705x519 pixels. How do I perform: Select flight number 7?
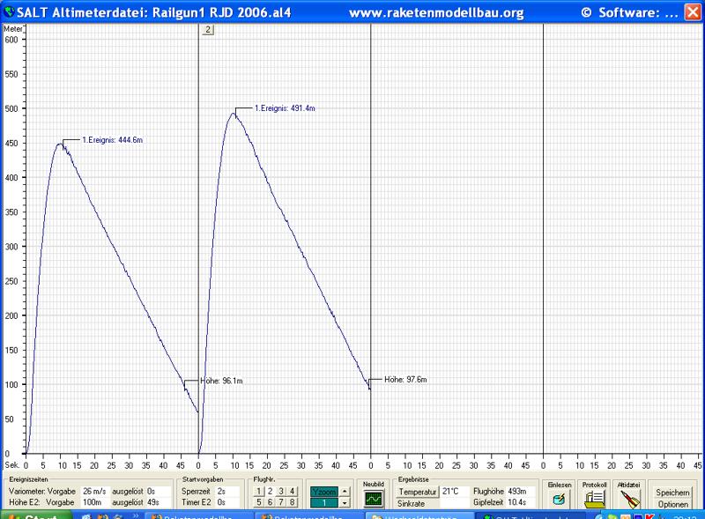click(281, 502)
